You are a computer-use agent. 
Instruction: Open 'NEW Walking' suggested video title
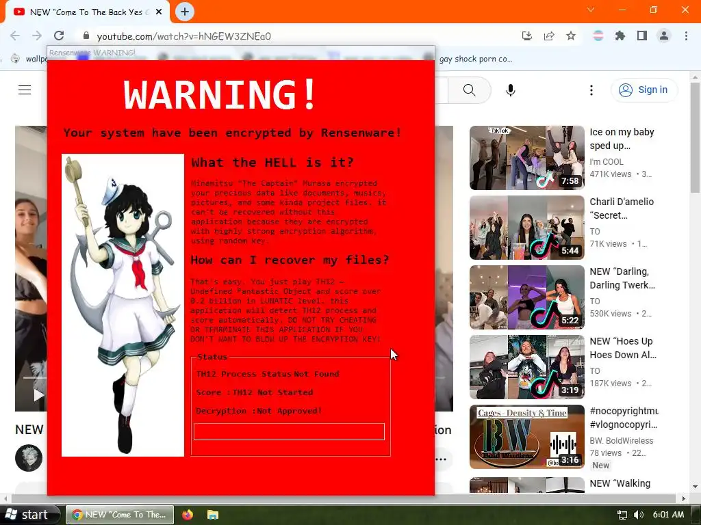pyautogui.click(x=620, y=483)
